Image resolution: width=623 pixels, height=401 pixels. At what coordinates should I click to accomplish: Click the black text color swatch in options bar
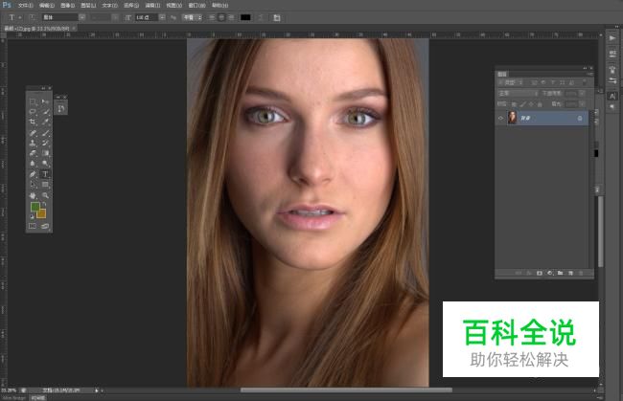245,17
